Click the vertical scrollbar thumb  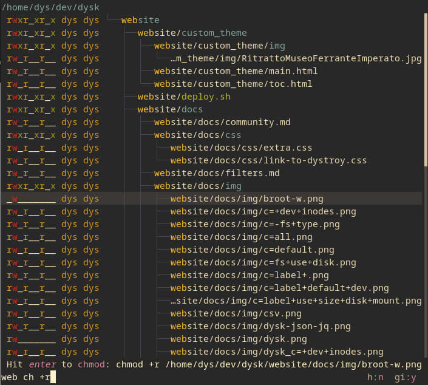point(426,90)
